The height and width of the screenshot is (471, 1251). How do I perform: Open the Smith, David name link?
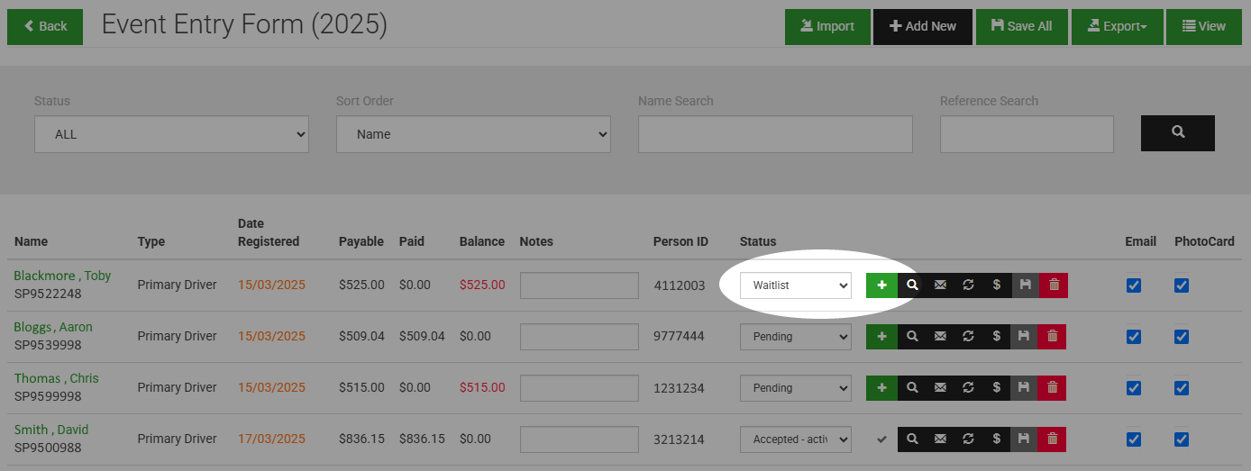pyautogui.click(x=50, y=430)
